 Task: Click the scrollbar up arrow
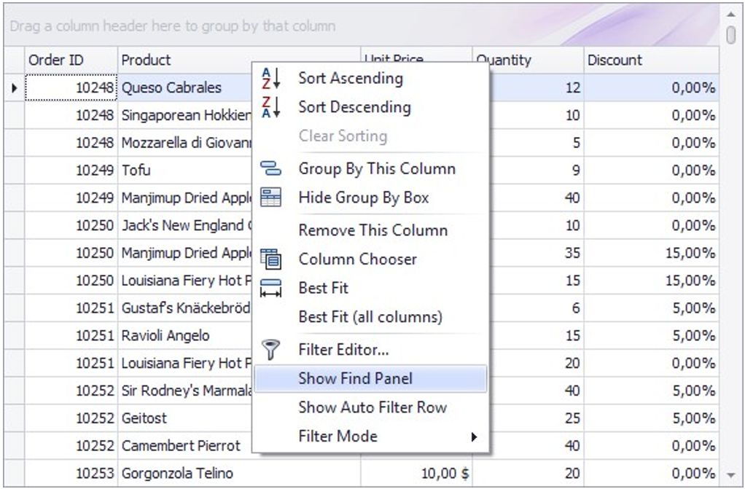click(x=731, y=14)
